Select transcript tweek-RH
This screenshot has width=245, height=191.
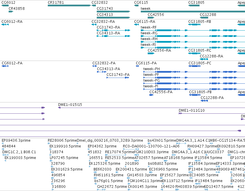point(149,39)
